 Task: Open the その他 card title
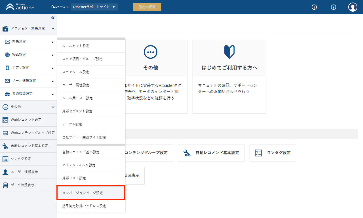pos(151,68)
